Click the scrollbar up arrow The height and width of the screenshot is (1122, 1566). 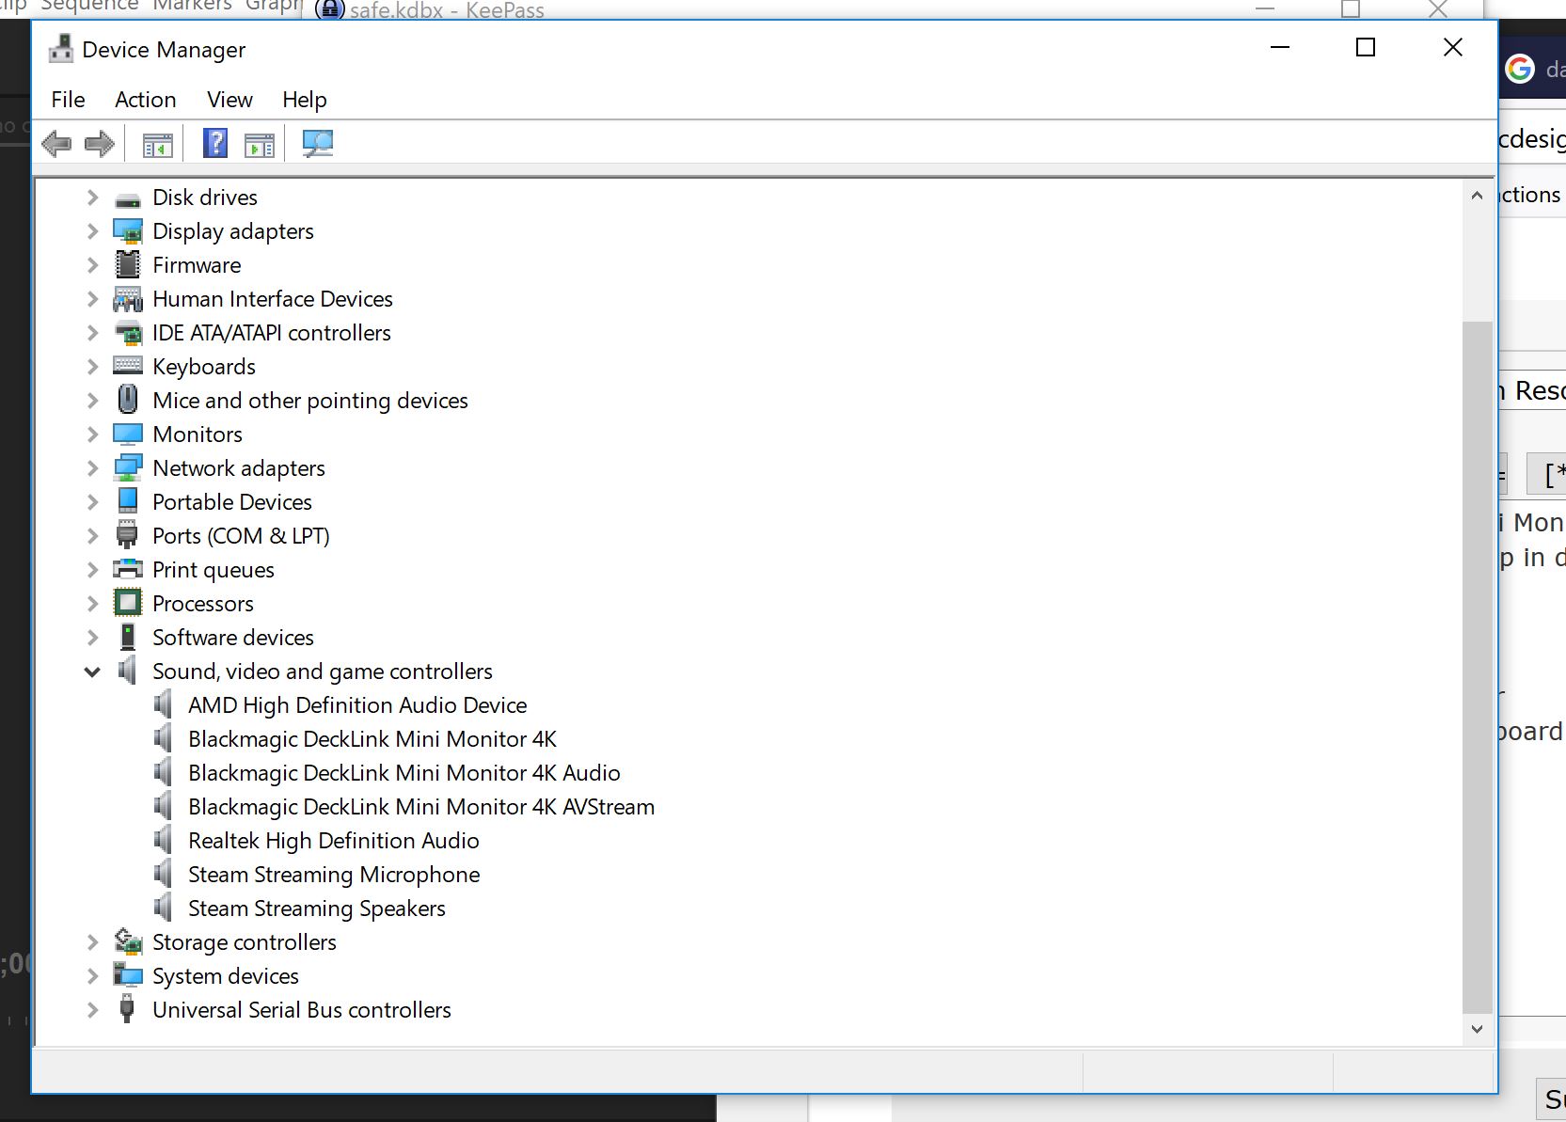click(x=1477, y=196)
